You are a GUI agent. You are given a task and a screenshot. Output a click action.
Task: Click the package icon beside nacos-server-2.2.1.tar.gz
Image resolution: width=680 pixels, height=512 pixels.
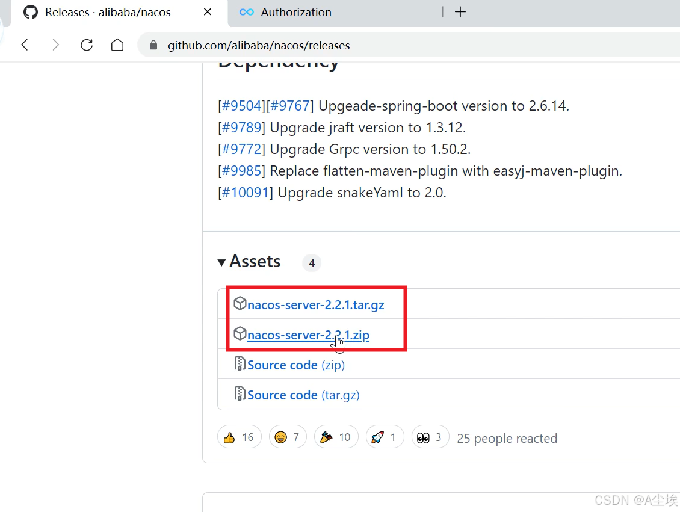pyautogui.click(x=240, y=303)
